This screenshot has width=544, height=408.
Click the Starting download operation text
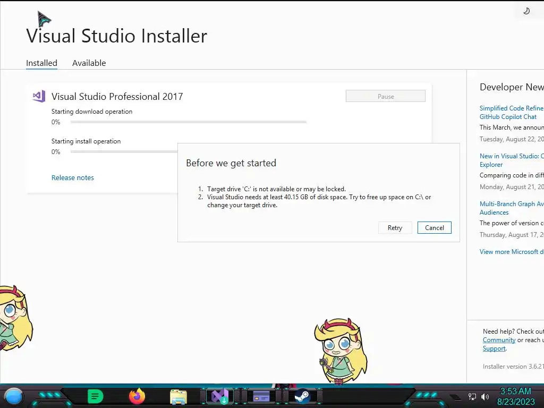(x=92, y=112)
